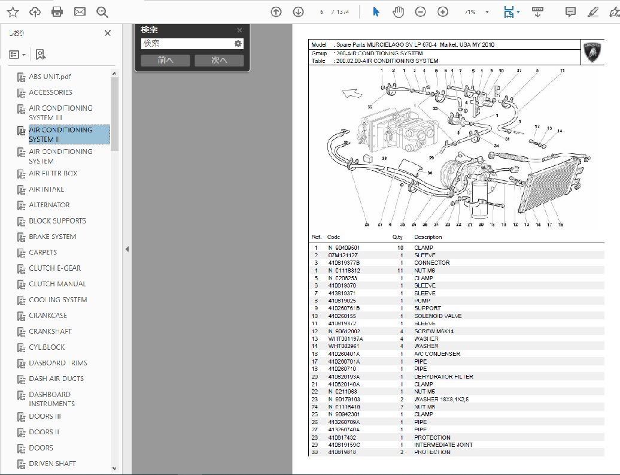The height and width of the screenshot is (475, 620).
Task: Open the BRAKE SYSTEM bookmark
Action: pos(53,237)
